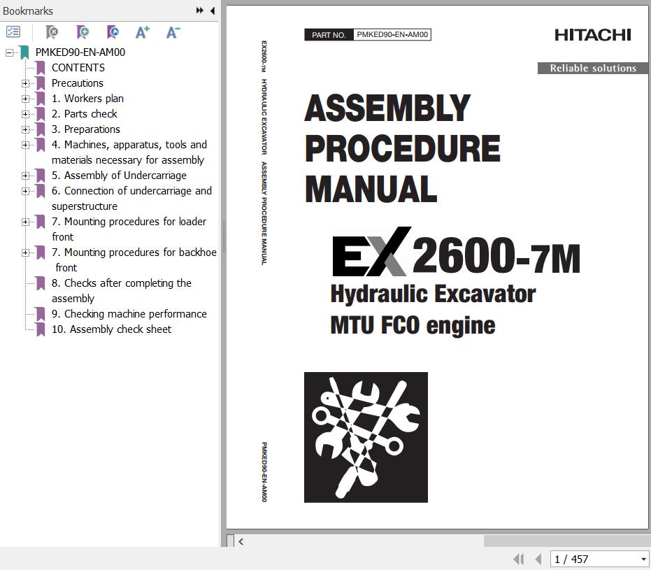Click the EX2600-7M model title
651x570 pixels.
coord(456,252)
